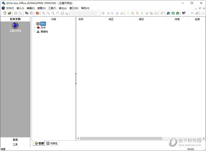Image resolution: width=206 pixels, height=151 pixels.
Task: Click the zoom-to-window magnifier icon
Action: pos(53,13)
